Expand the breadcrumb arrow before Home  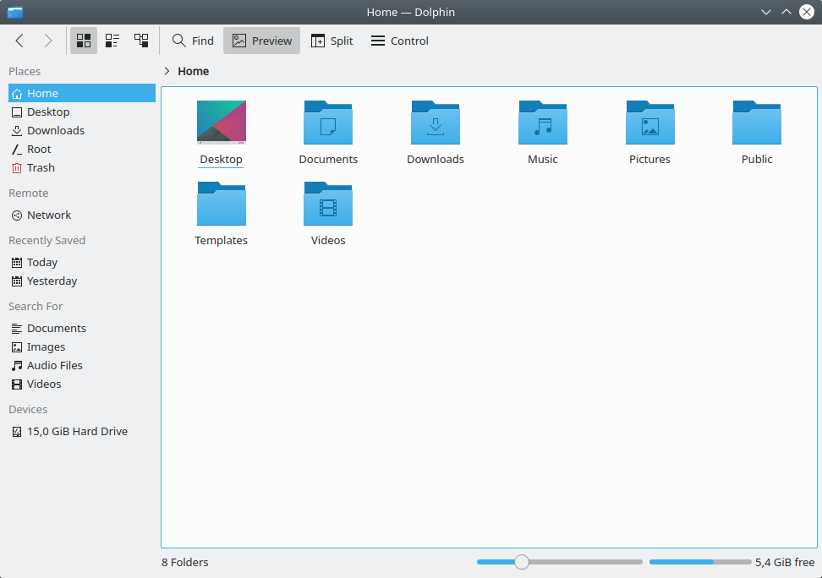(167, 71)
